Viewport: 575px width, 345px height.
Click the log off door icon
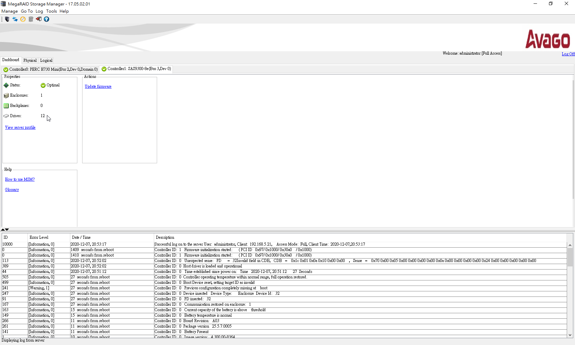tap(39, 19)
